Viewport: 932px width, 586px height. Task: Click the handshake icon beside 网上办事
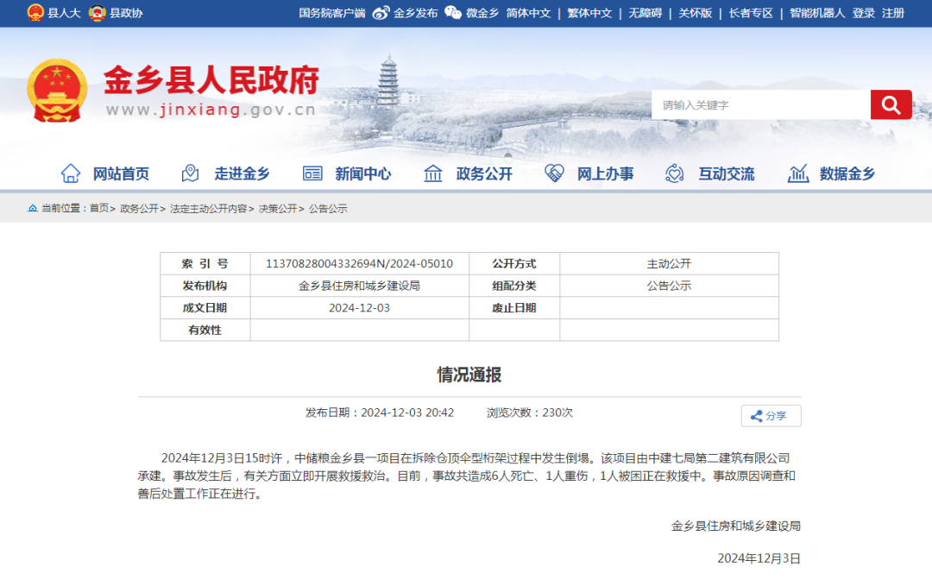pos(554,173)
